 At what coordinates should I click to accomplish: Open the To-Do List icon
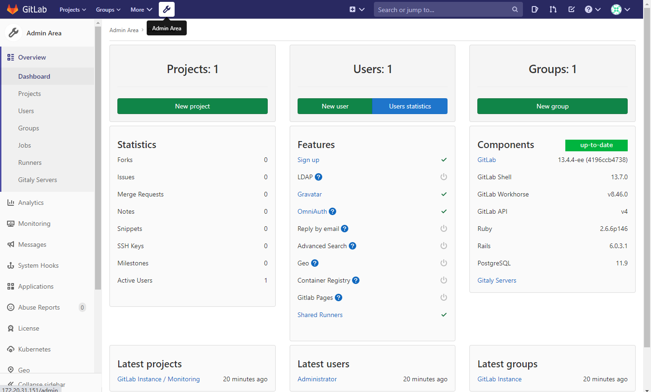pos(571,9)
